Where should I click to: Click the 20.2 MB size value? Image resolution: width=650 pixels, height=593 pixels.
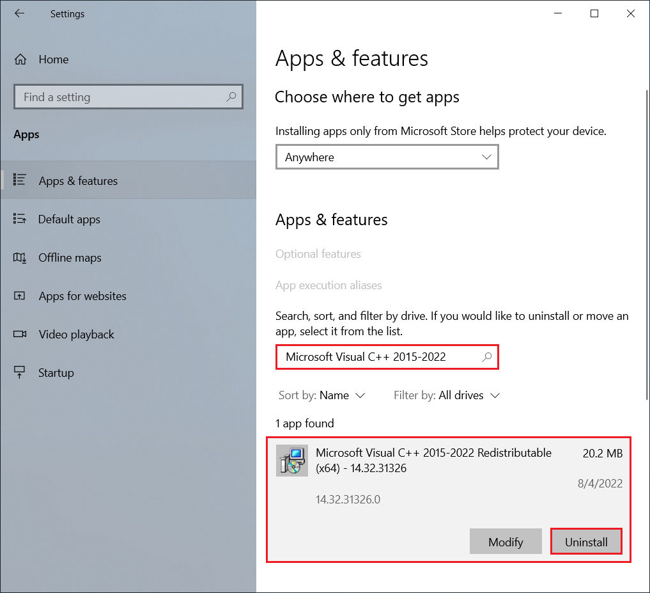pyautogui.click(x=603, y=454)
